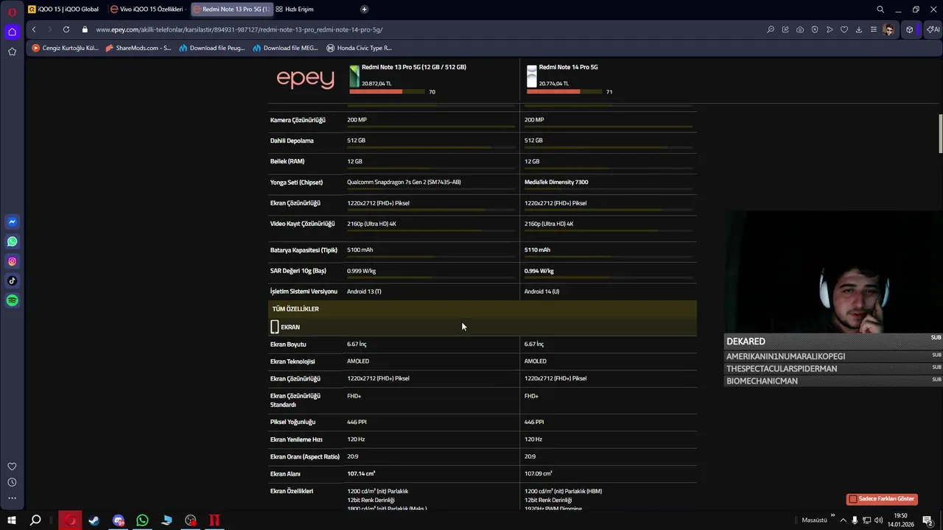Viewport: 943px width, 530px height.
Task: Open extensions cube icon
Action: [910, 29]
